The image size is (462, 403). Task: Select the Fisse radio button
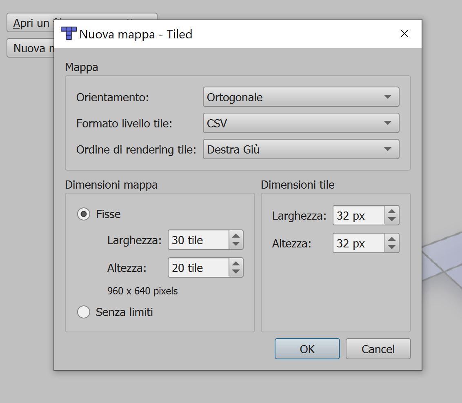coord(84,214)
